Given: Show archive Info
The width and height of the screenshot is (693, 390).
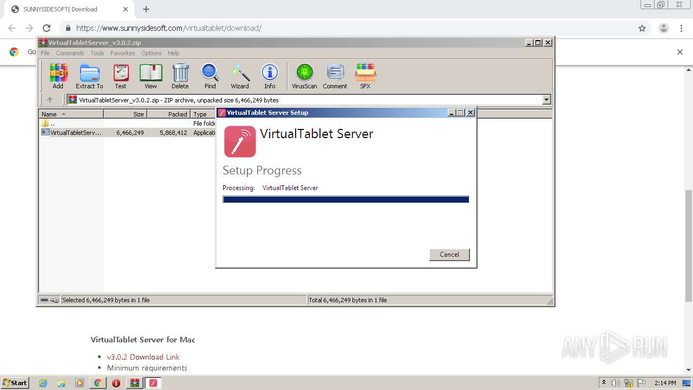Looking at the screenshot, I should coord(270,76).
